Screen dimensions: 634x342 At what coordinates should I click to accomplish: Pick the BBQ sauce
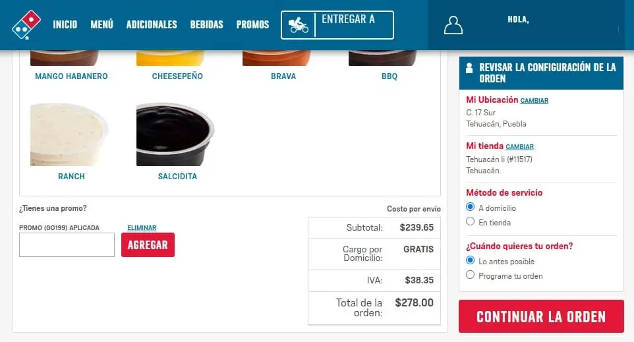point(389,76)
